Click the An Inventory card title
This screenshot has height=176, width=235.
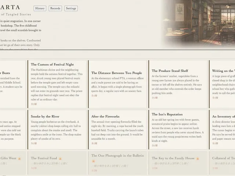(x=224, y=117)
